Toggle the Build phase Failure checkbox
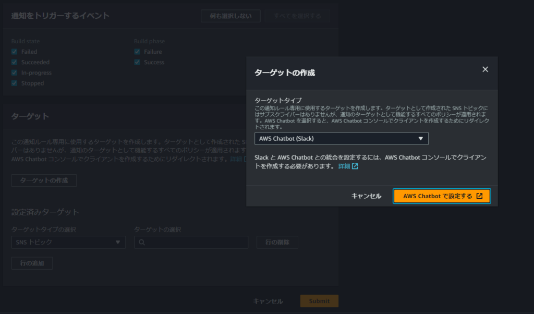The height and width of the screenshot is (314, 534). pos(137,52)
